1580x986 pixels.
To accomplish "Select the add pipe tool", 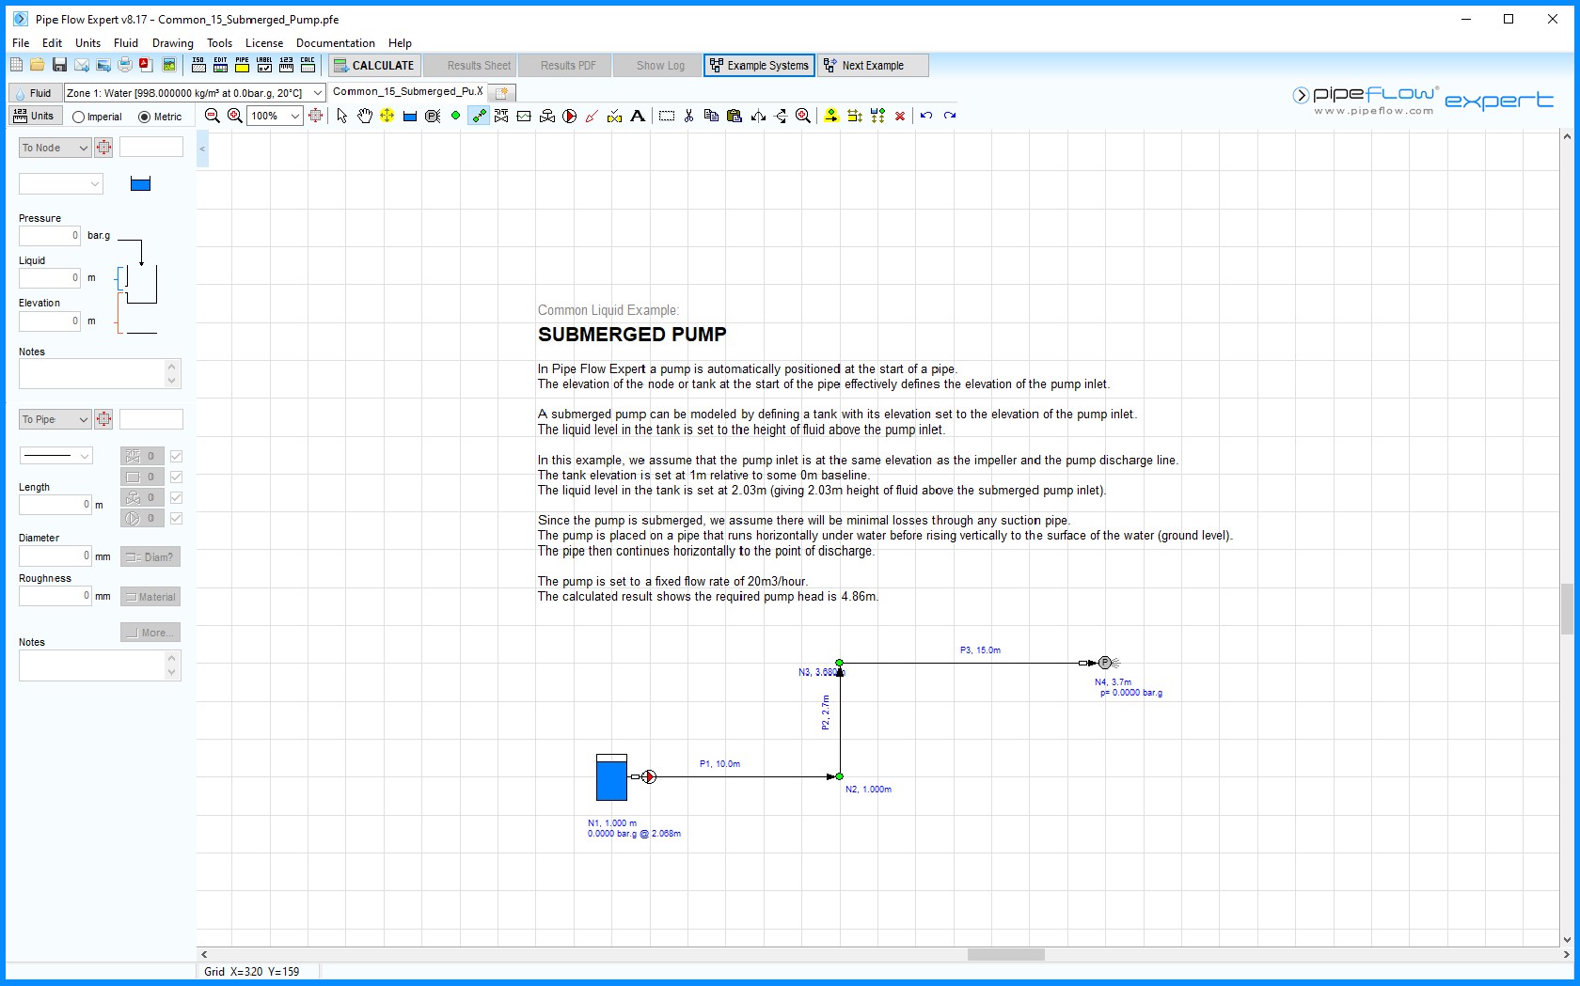I will [x=479, y=116].
